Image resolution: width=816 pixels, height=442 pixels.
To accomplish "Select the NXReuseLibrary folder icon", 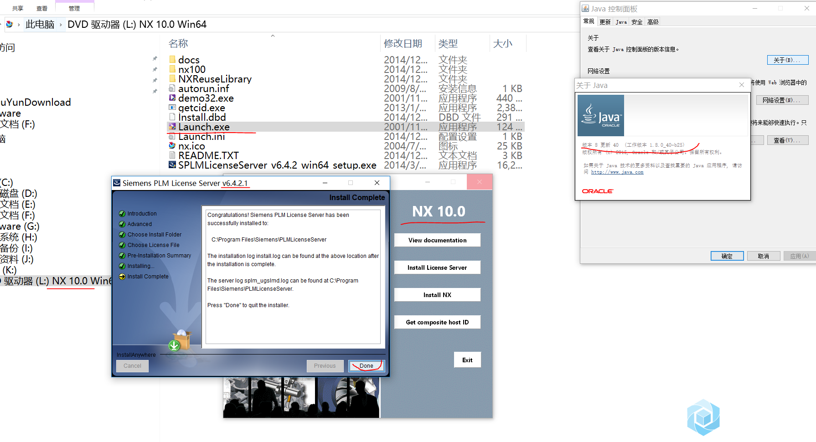I will pyautogui.click(x=172, y=78).
